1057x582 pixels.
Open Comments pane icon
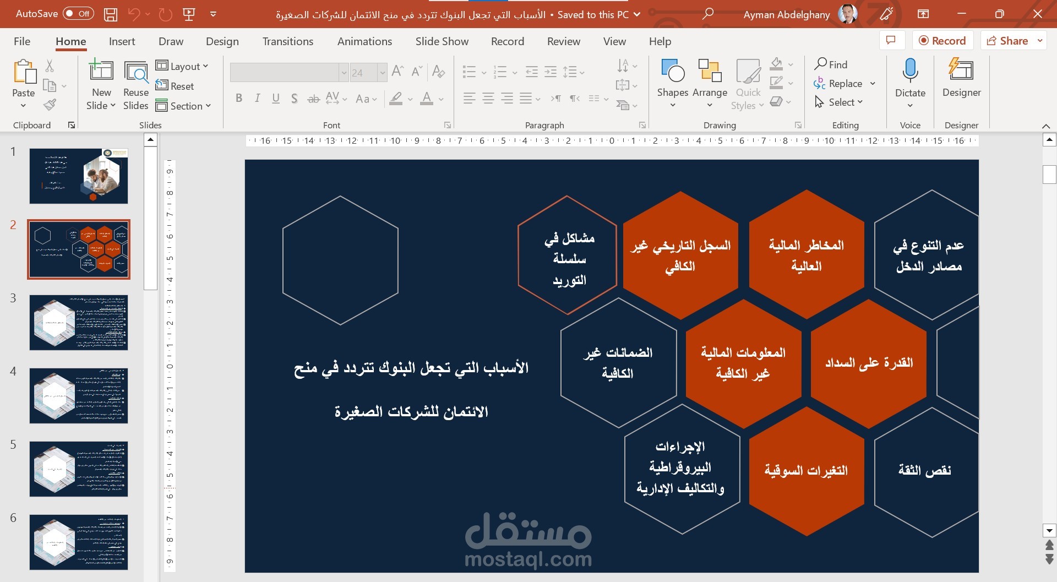click(x=891, y=40)
